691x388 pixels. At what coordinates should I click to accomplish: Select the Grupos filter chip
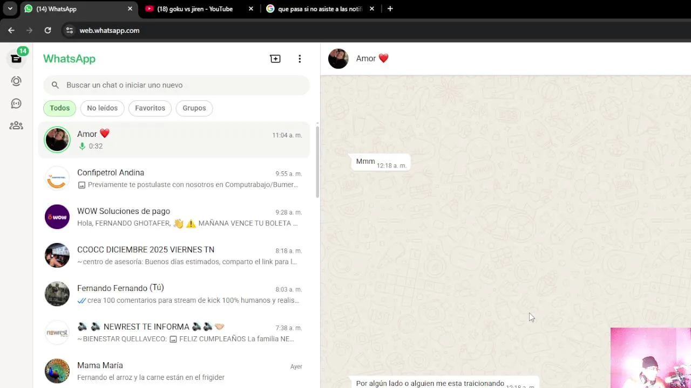coord(194,108)
